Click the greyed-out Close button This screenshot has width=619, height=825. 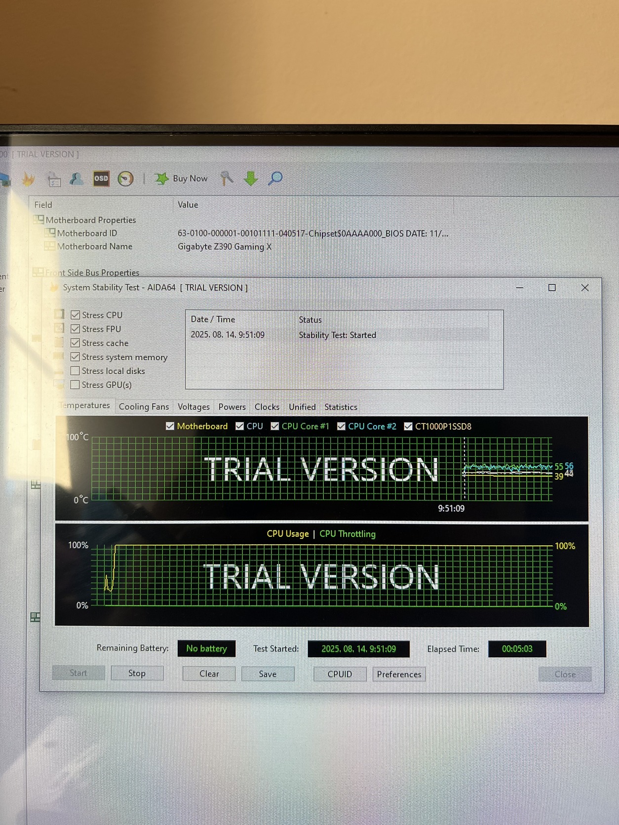point(565,674)
